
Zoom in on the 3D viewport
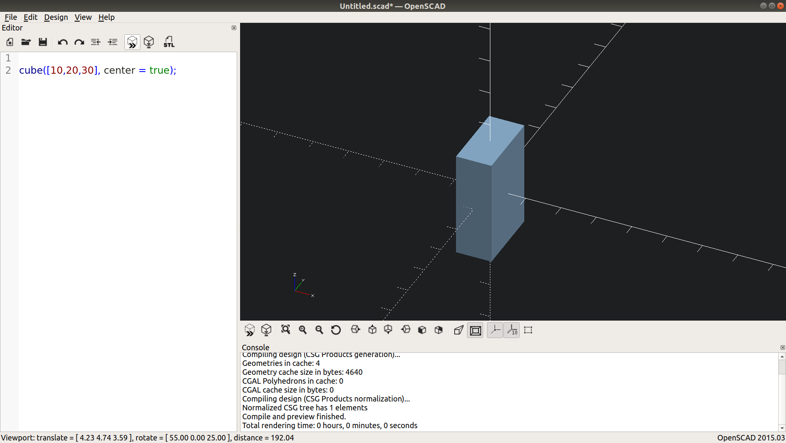(x=302, y=330)
